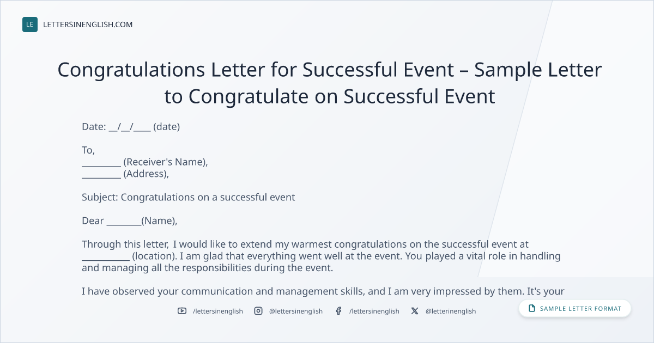Open the LETTERSINENGLISH.COM site name
This screenshot has height=343, width=654.
coord(88,24)
